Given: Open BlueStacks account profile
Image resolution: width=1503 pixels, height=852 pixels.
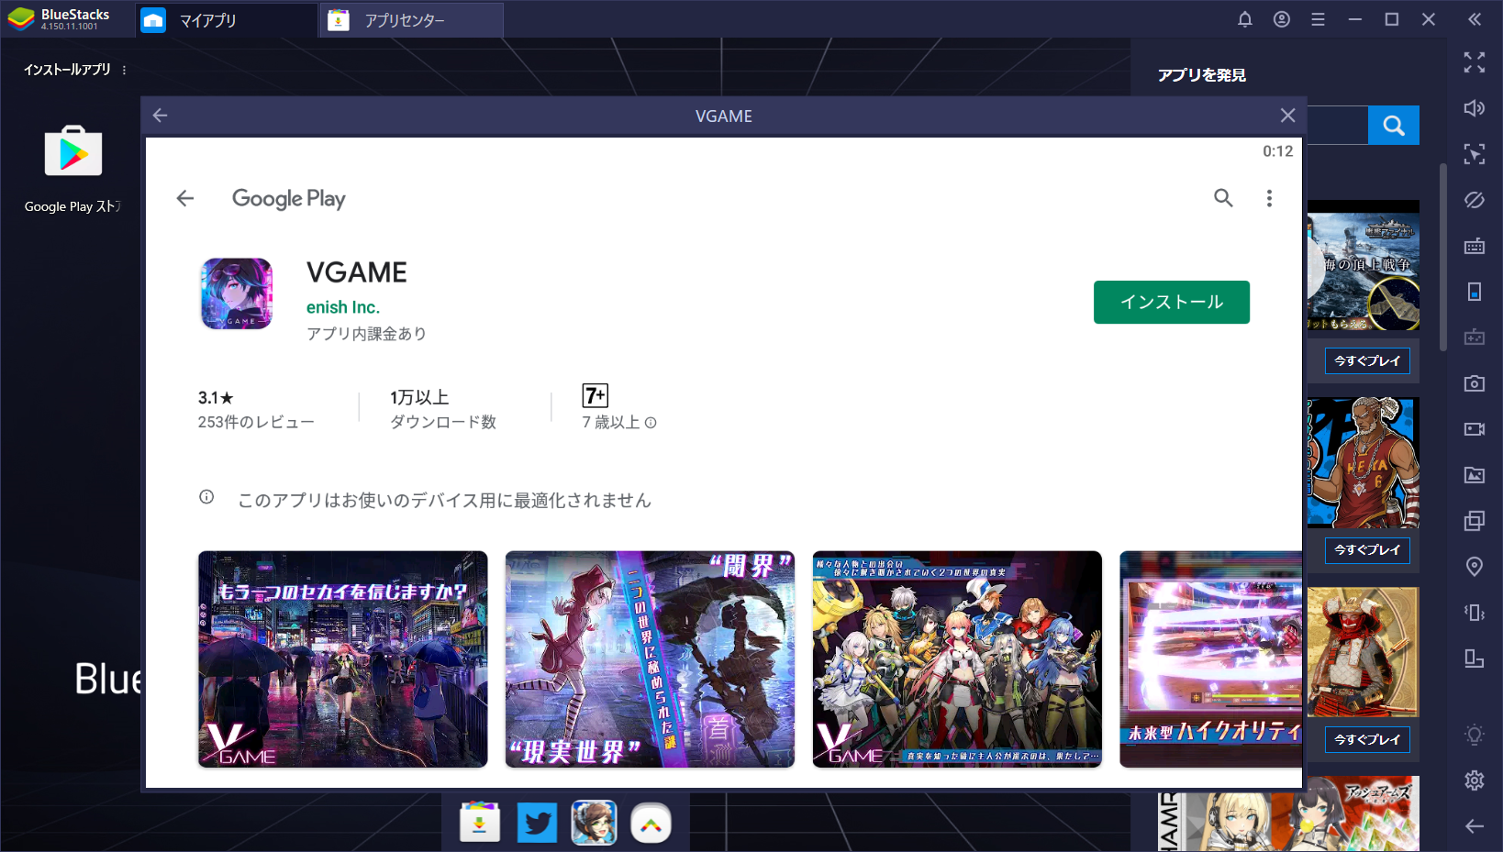Looking at the screenshot, I should click(x=1282, y=19).
